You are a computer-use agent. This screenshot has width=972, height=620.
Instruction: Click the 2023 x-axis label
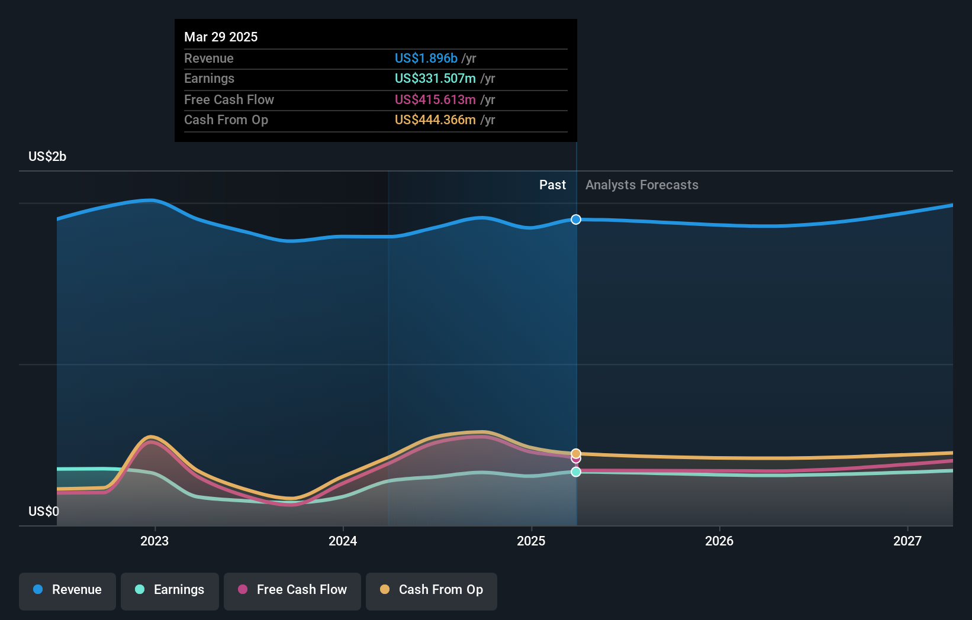(155, 541)
